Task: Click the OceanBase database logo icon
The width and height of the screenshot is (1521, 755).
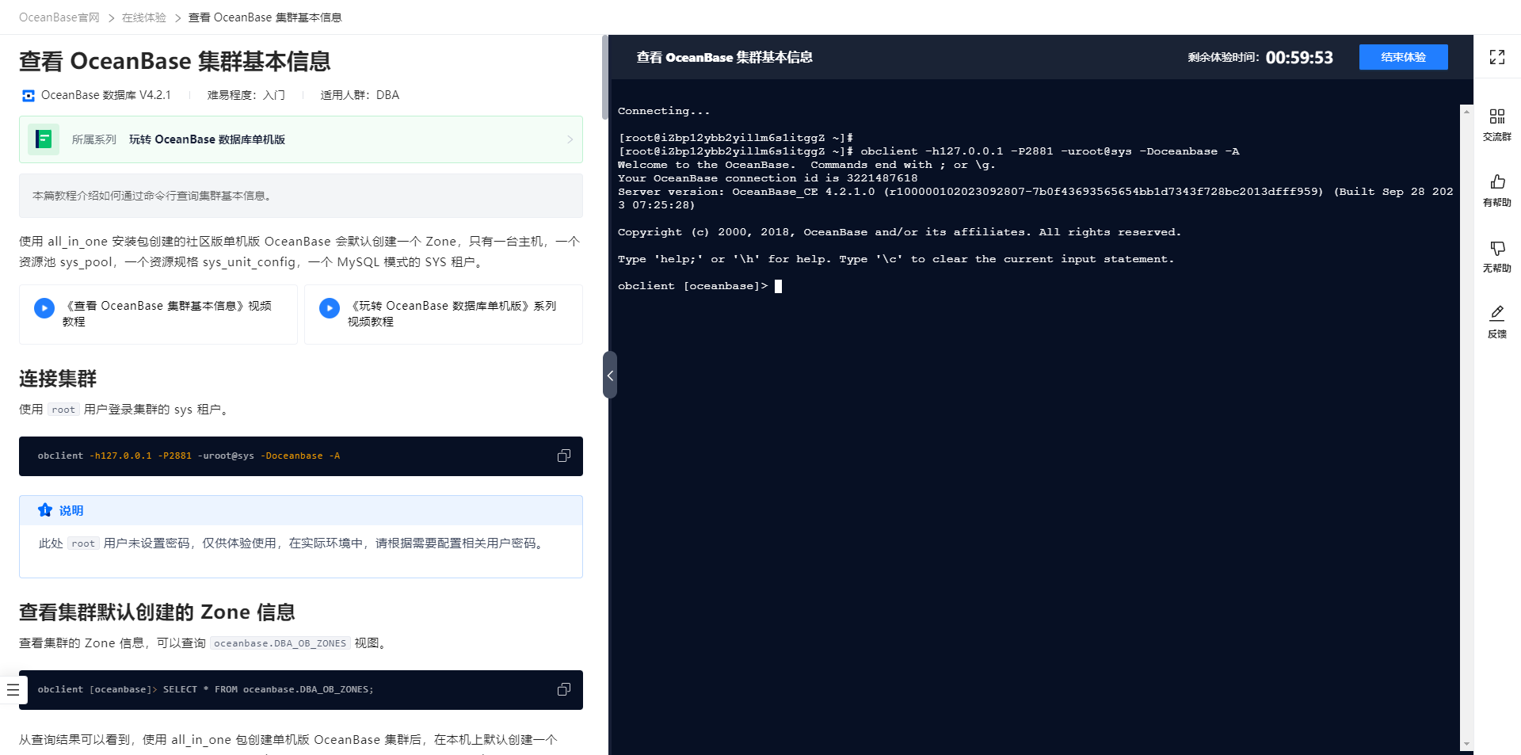Action: pos(29,96)
